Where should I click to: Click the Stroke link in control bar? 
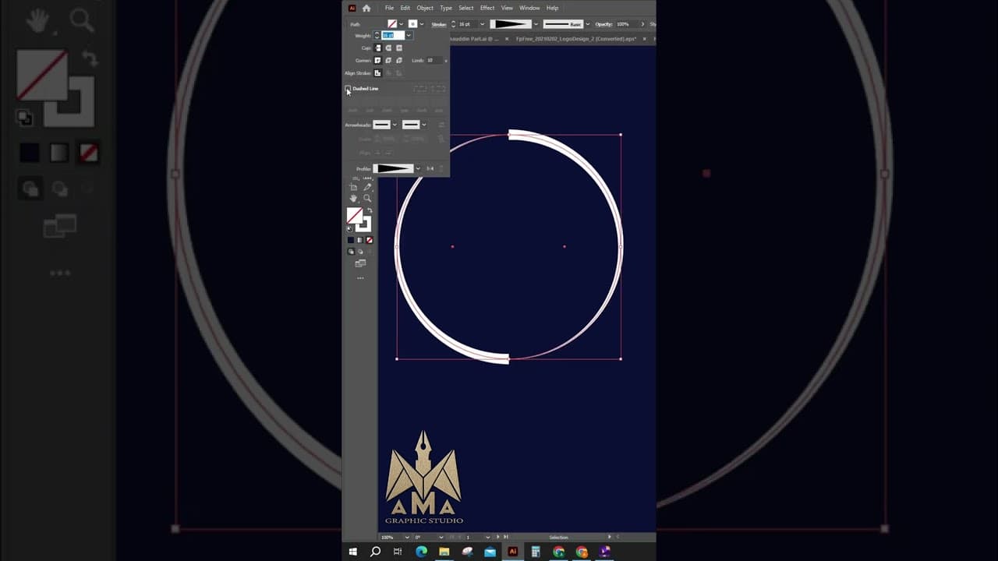coord(439,24)
